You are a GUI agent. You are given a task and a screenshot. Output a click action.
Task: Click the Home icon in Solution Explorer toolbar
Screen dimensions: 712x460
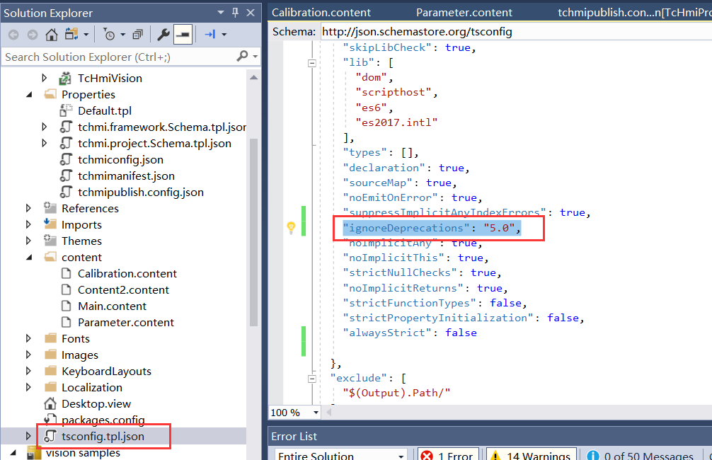point(50,34)
